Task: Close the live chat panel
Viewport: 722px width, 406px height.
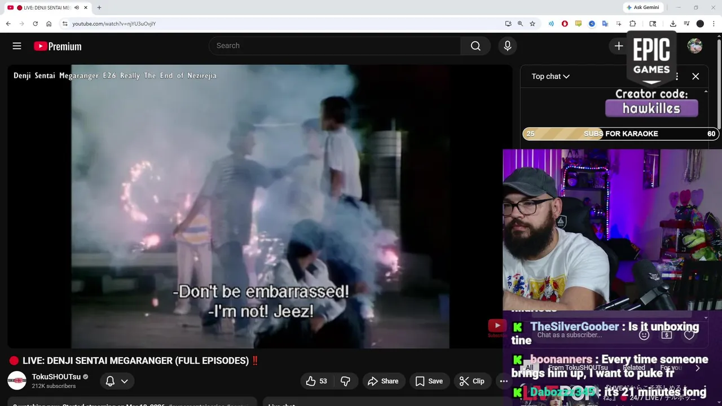Action: [x=695, y=76]
